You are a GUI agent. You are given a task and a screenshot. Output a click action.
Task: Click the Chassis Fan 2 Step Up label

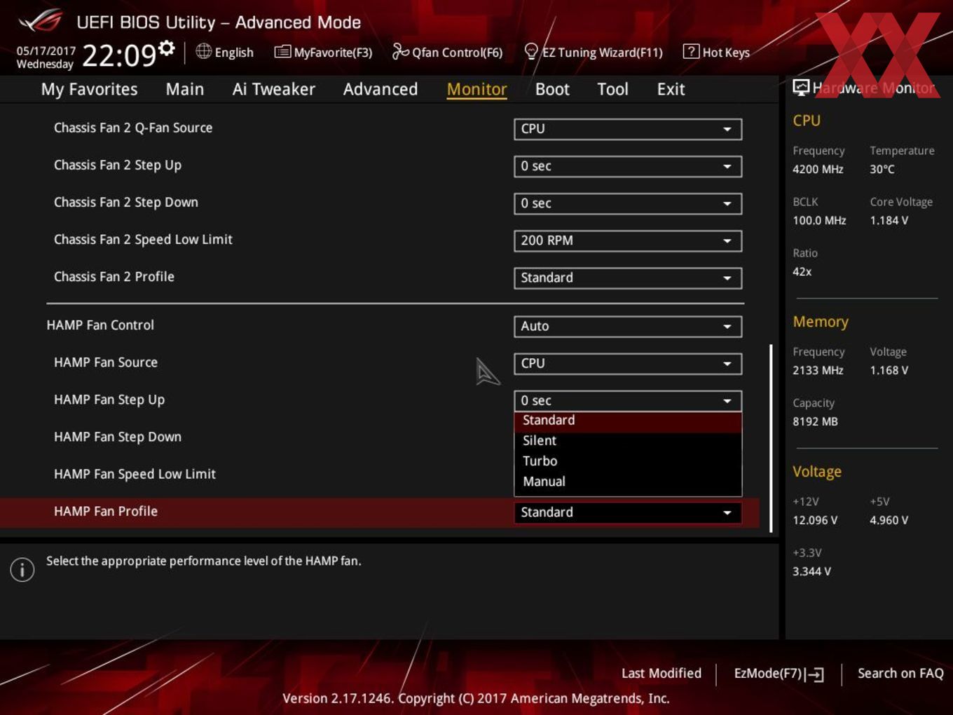118,165
